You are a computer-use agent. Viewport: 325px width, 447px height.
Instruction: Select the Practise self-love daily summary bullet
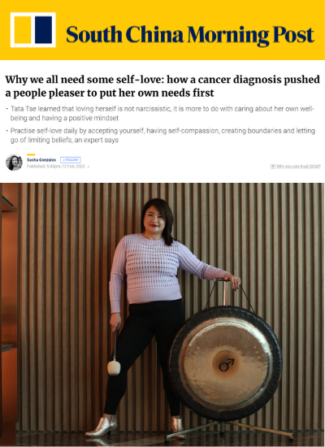coord(162,135)
